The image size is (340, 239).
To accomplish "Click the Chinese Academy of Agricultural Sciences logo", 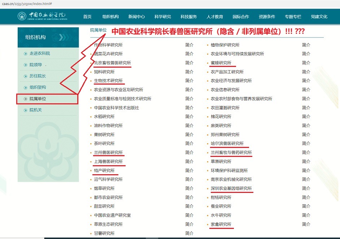I will [42, 16].
